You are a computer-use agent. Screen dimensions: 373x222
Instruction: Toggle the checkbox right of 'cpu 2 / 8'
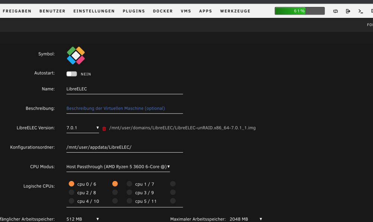pos(115,192)
